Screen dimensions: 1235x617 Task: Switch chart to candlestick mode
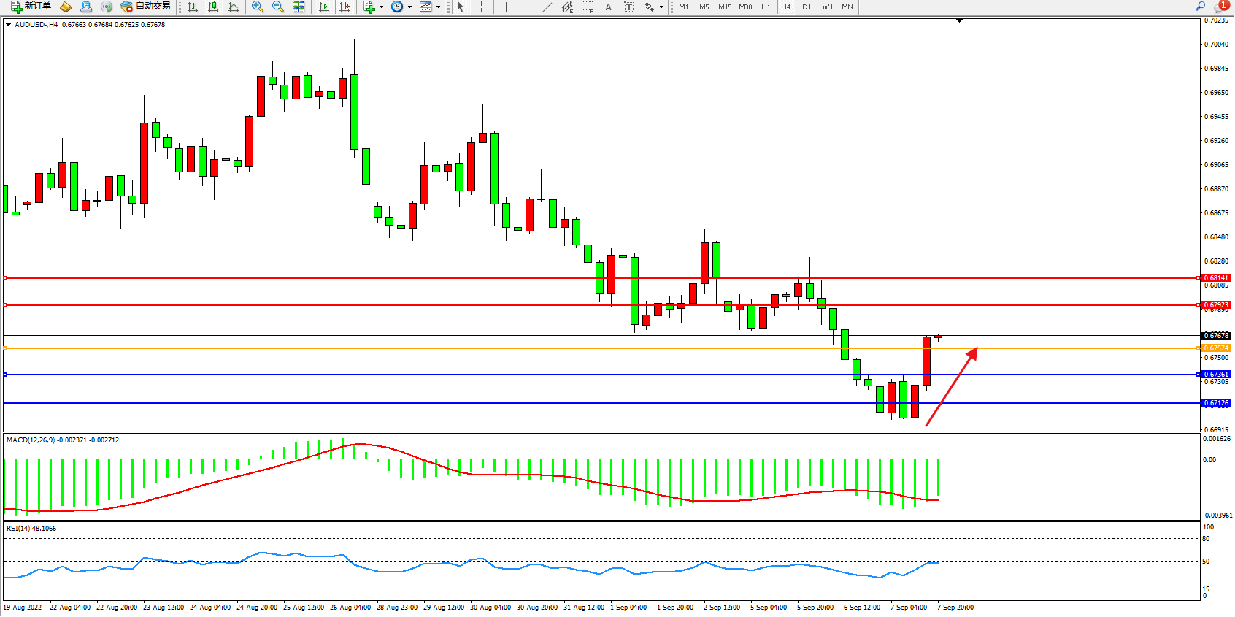[213, 7]
